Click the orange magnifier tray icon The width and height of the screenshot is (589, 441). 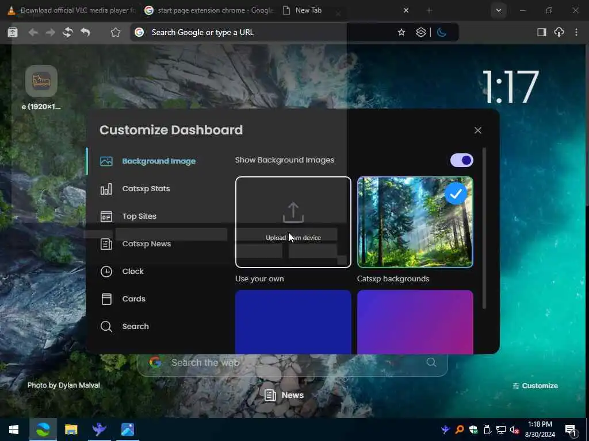click(x=460, y=430)
